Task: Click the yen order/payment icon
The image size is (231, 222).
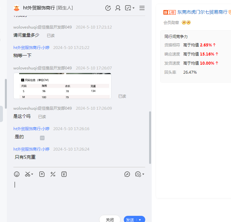Action: 64,174
